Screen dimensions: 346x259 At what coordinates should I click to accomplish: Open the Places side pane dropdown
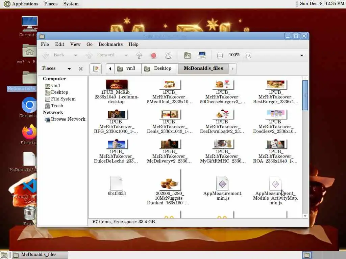[x=69, y=69]
